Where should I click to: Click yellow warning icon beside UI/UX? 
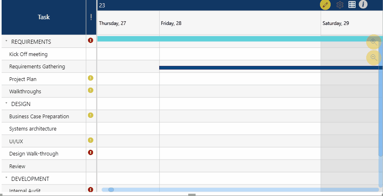[90, 140]
